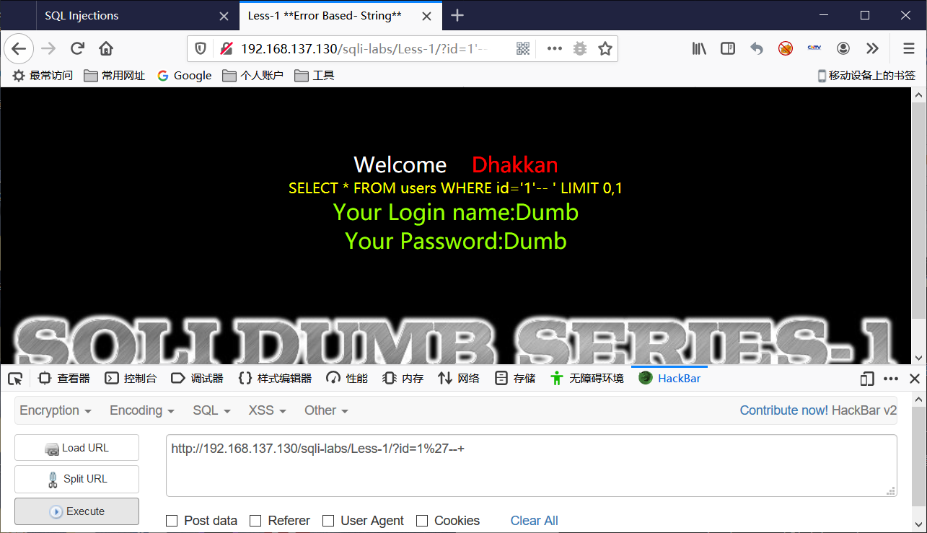Open the CNTV toolbar extension
Screen dimensions: 927x533
click(x=814, y=48)
